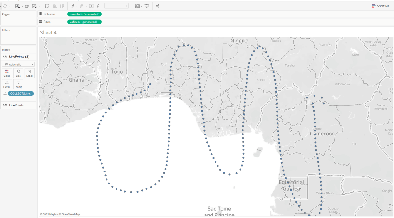Expand the Fit view dropdown in toolbar
The width and height of the screenshot is (394, 218).
click(x=126, y=6)
